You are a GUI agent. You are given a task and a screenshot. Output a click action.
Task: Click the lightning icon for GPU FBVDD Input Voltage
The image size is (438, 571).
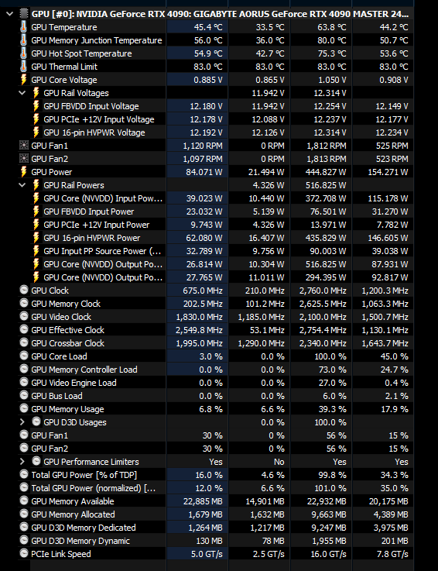36,106
